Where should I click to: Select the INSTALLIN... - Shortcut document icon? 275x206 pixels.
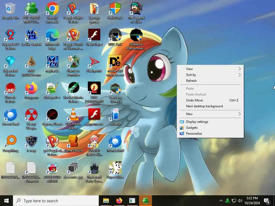pyautogui.click(x=31, y=172)
